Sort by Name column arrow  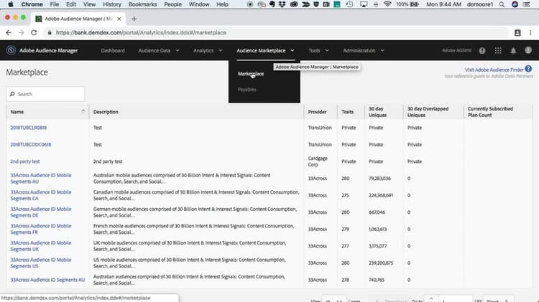(x=83, y=111)
